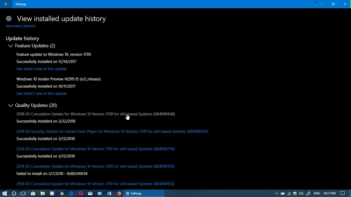The height and width of the screenshot is (197, 351).
Task: Switch to the Settings taskbar button
Action: (x=144, y=193)
